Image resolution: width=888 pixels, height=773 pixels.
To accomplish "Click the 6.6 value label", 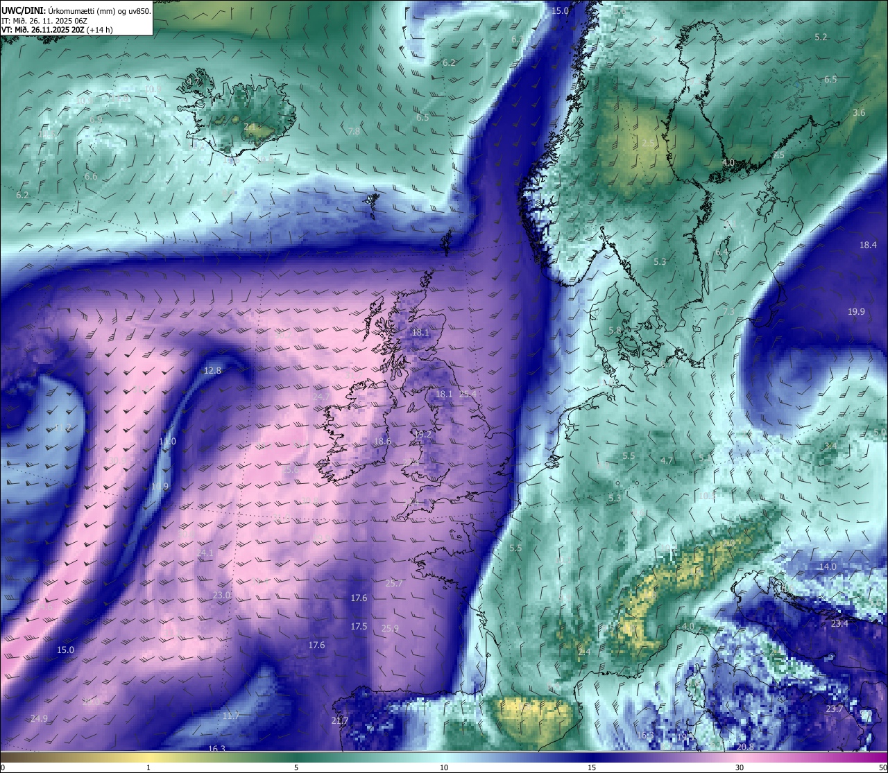I will point(91,177).
